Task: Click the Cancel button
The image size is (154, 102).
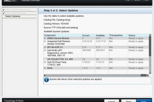Action: 112,101
